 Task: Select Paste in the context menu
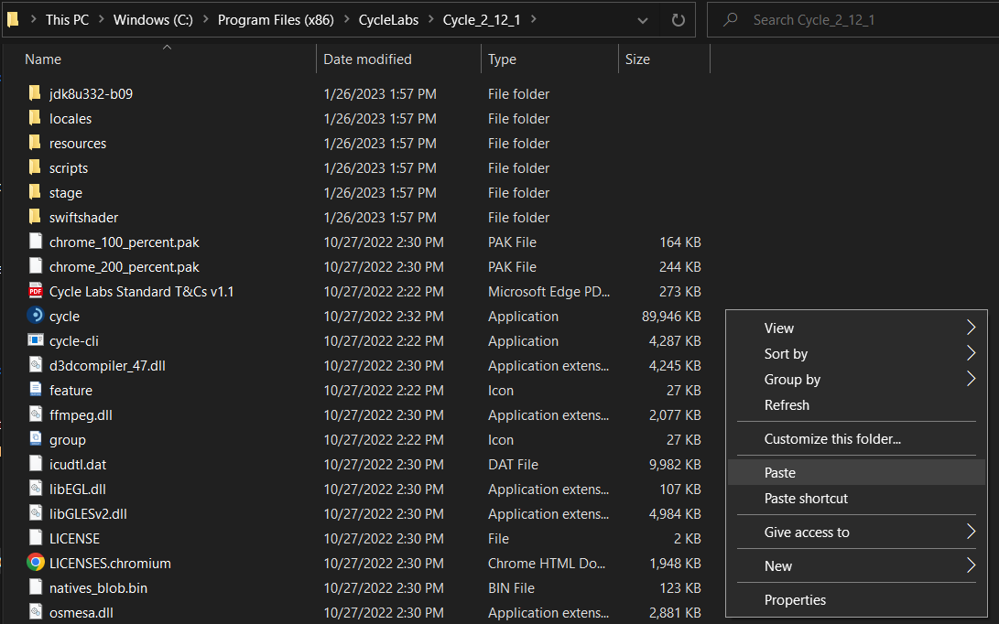[856, 472]
